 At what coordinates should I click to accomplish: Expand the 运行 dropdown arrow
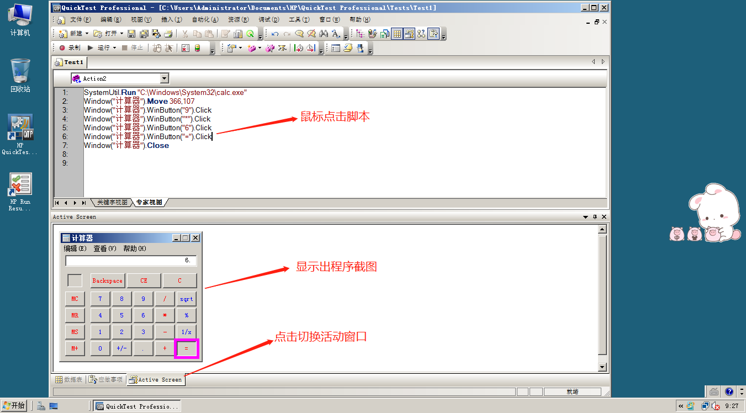pos(114,48)
